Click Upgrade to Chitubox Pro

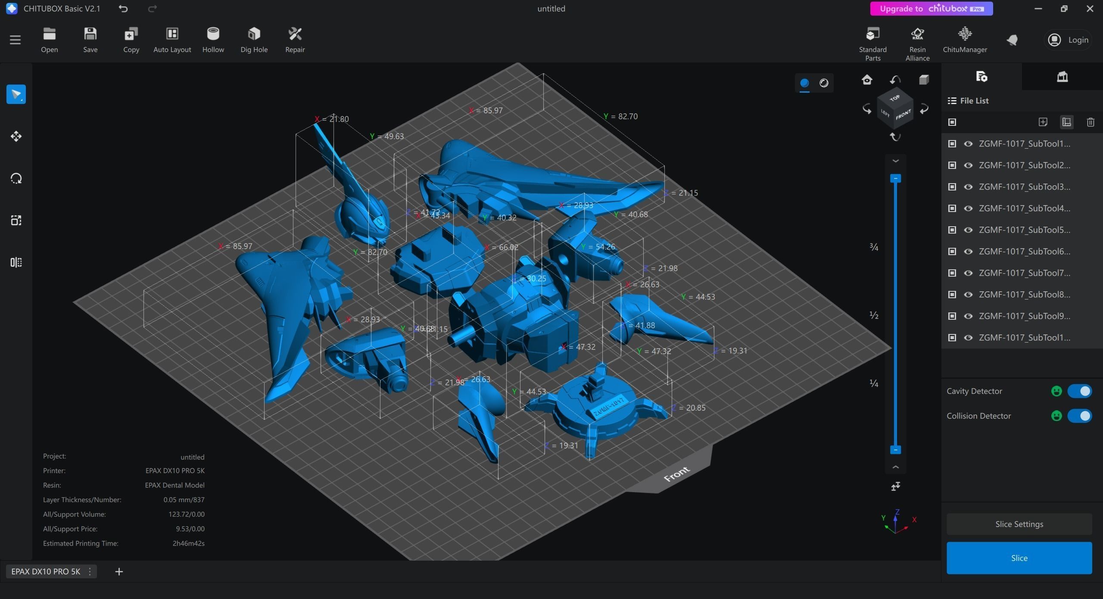click(932, 9)
